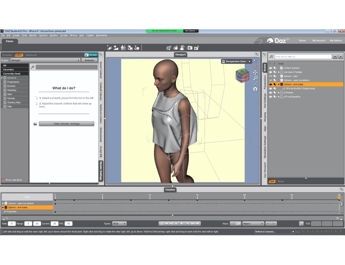Uncheck Show Sub Items checkbox
The image size is (345, 265).
pos(3,180)
